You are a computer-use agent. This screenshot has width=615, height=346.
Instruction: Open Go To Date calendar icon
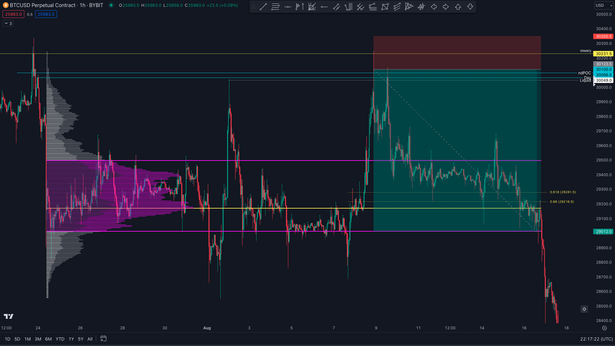[x=104, y=339]
